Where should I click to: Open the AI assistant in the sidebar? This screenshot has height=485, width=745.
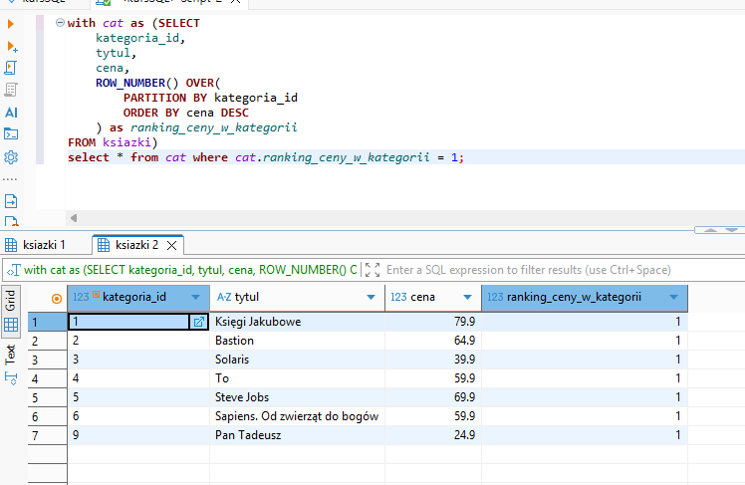[12, 113]
